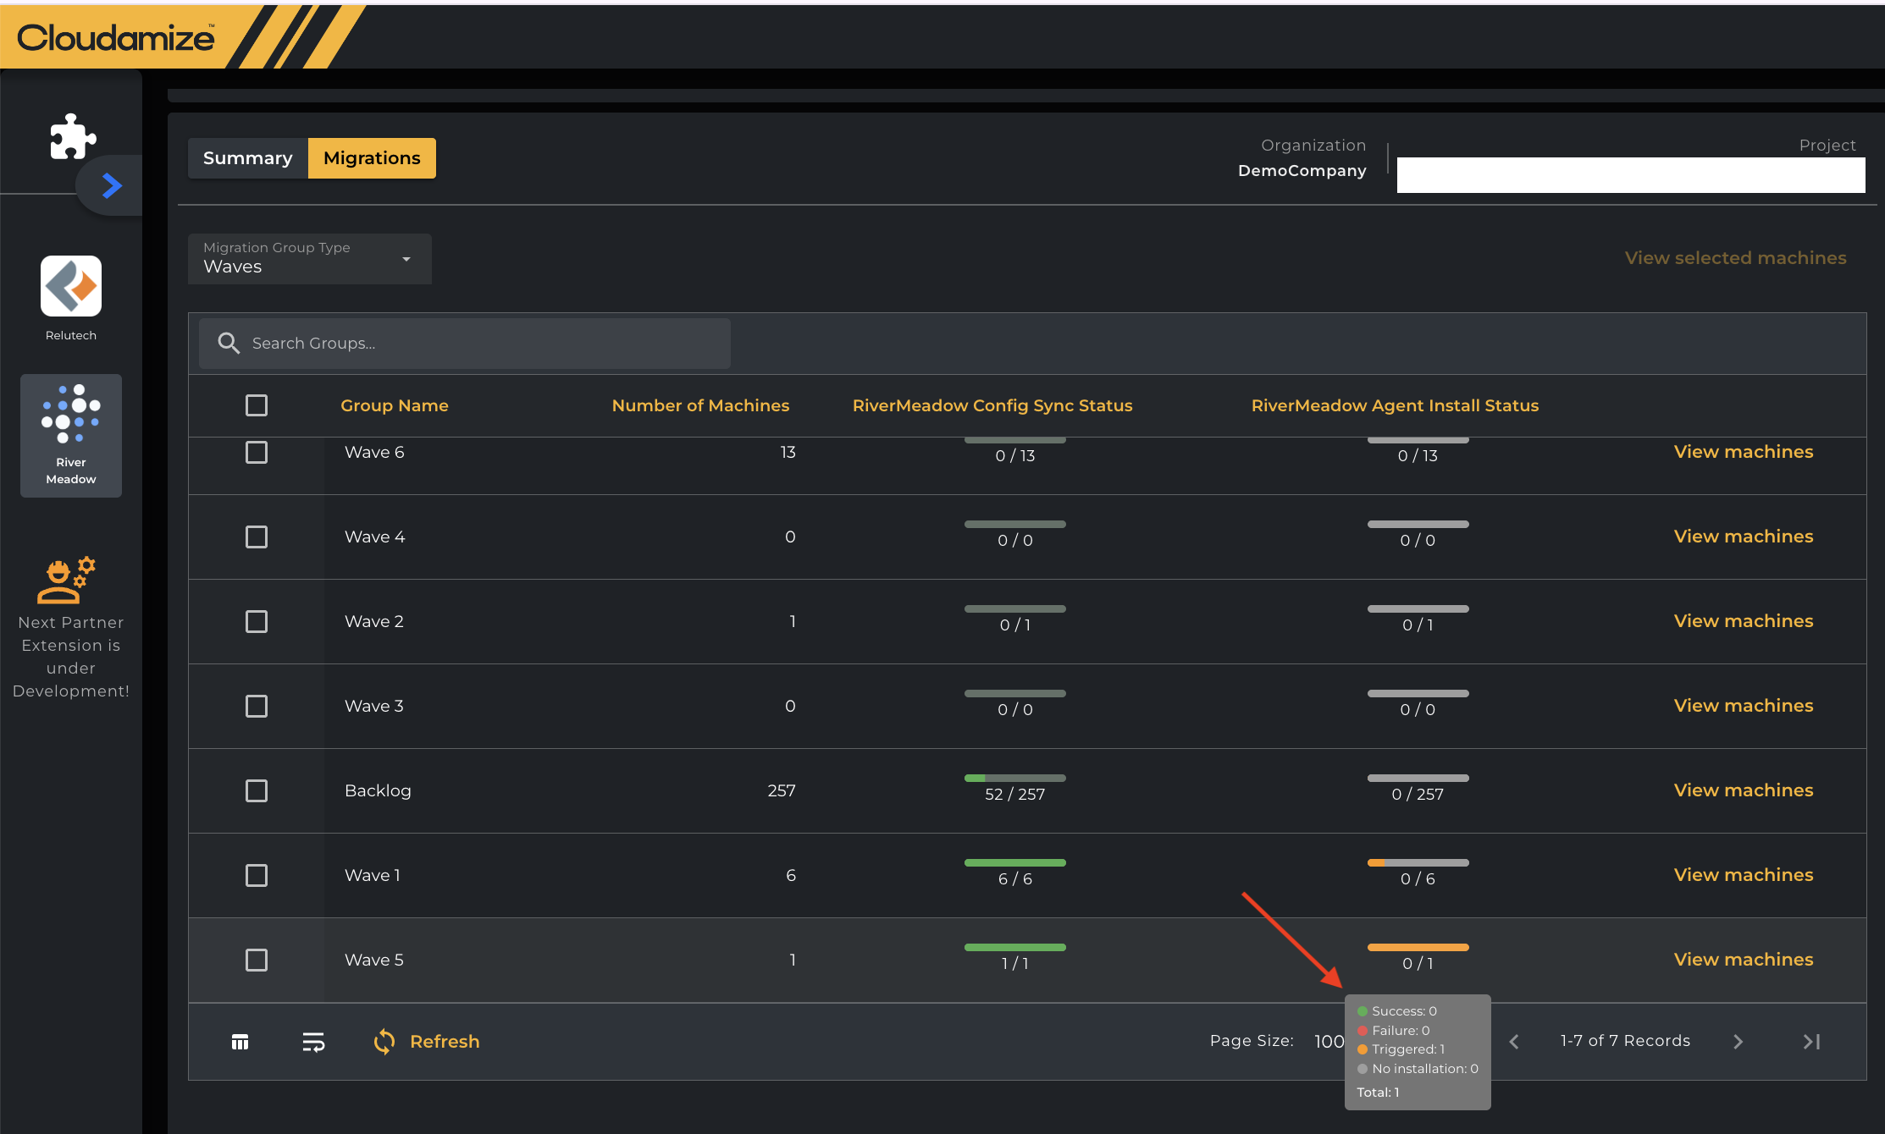Open the Project selector field
The image size is (1885, 1134).
coord(1631,175)
